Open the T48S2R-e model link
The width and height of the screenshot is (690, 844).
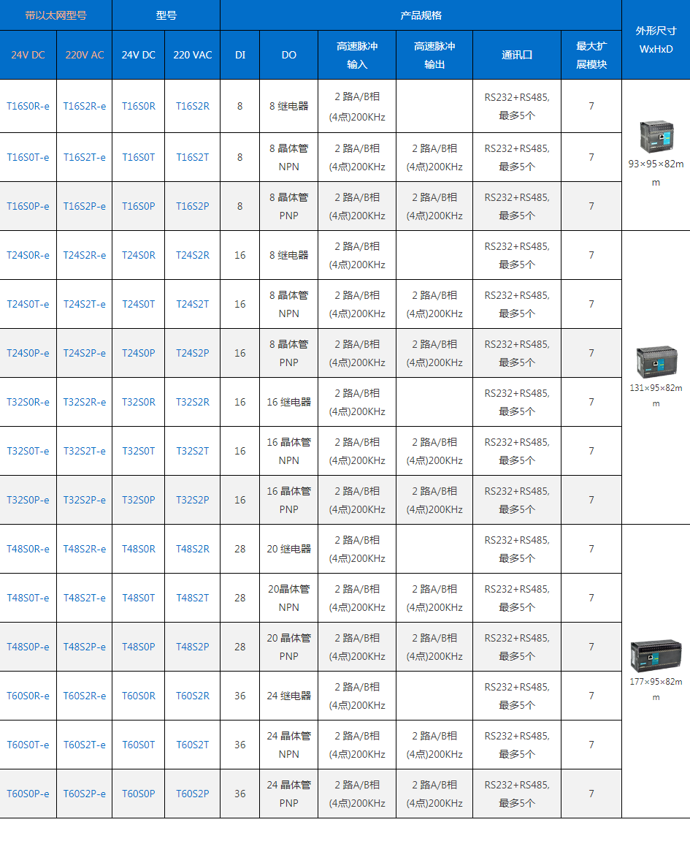click(x=84, y=549)
